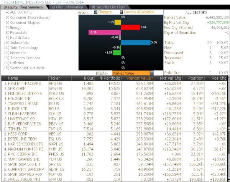This screenshot has width=230, height=182.
Task: Select the B/E AEROSPACE IN holding row
Action: 114,124
